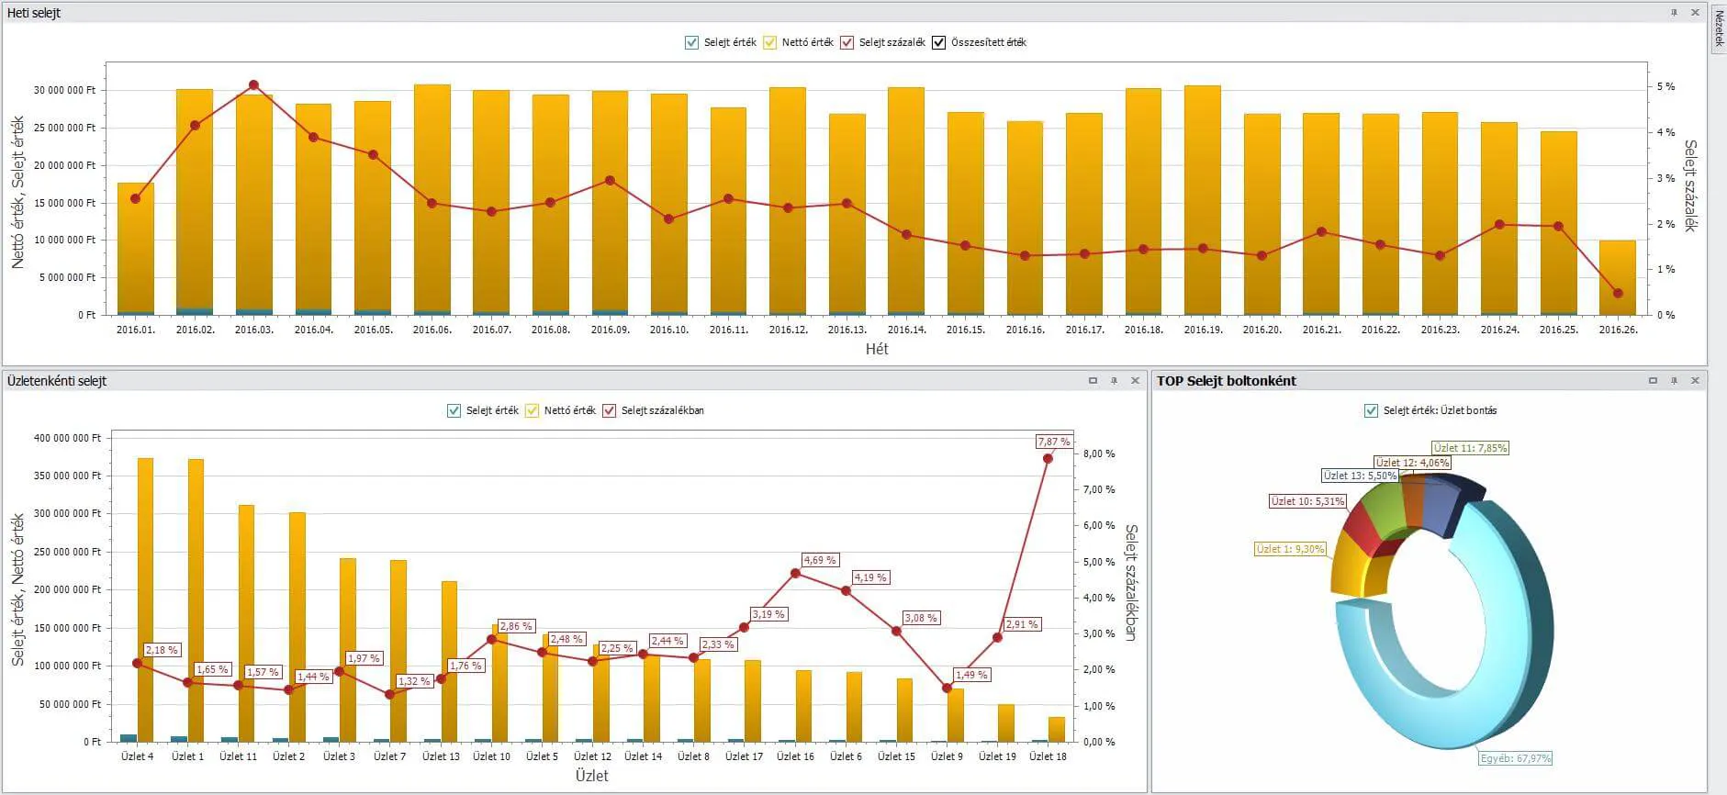Image resolution: width=1727 pixels, height=795 pixels.
Task: Click the 7,87 % data label for Üzlet 18
Action: (1053, 442)
